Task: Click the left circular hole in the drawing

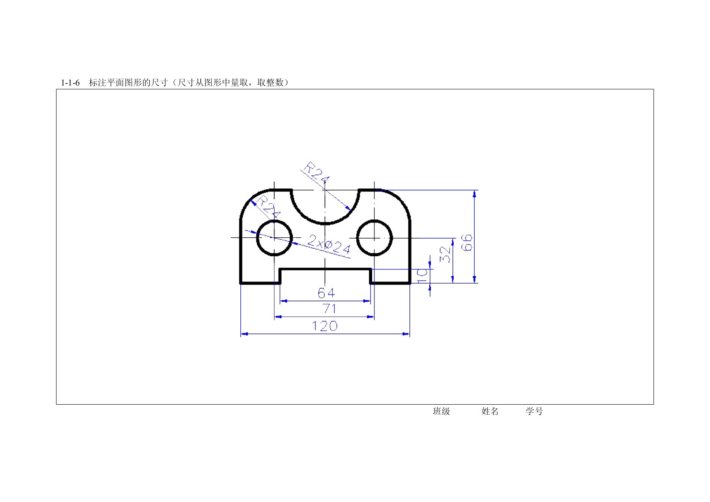Action: [x=274, y=238]
